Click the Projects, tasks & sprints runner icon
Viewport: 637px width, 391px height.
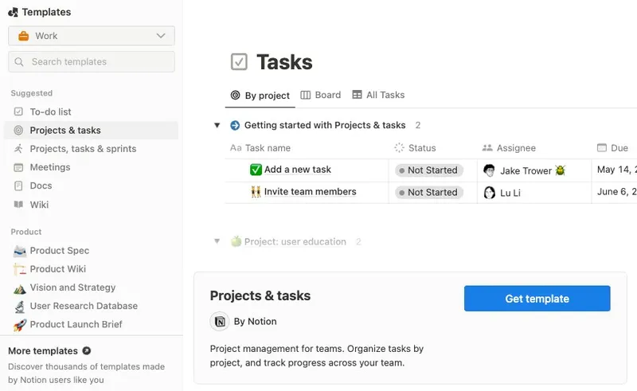point(18,149)
